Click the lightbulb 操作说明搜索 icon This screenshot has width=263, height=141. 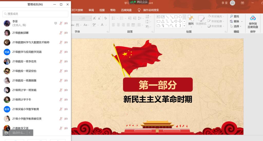click(x=139, y=10)
